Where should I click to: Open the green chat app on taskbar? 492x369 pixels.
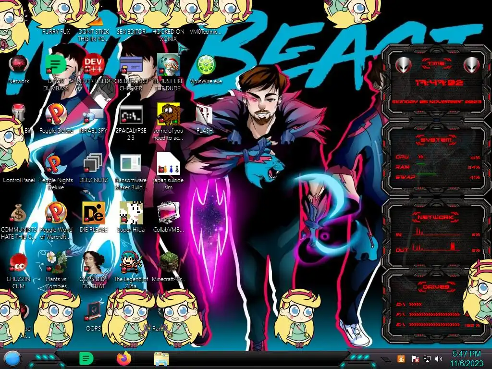86,358
